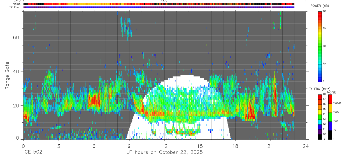Click the 11 label in TX FRQ legend
344x158 pixels.
(x=324, y=129)
